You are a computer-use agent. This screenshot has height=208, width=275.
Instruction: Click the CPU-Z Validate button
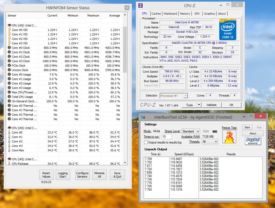[211, 105]
